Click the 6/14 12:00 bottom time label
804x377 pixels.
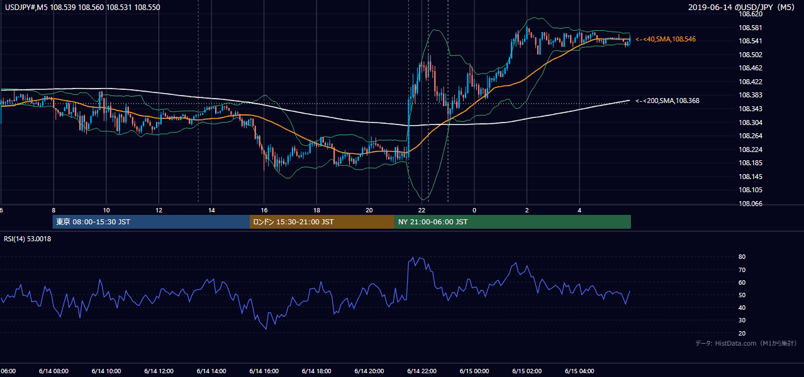pyautogui.click(x=159, y=371)
